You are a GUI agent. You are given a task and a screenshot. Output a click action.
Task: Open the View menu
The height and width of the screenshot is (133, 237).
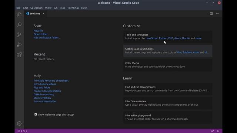click(x=48, y=8)
